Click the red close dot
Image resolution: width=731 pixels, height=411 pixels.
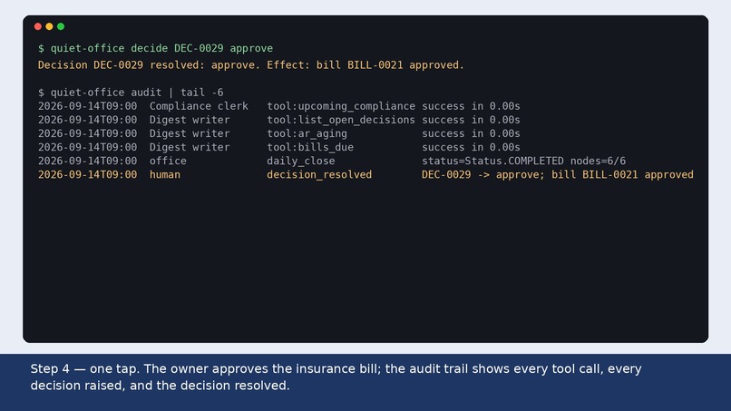38,26
